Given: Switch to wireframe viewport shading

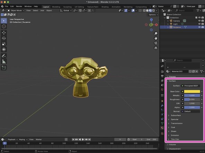Looking at the screenshot, I should coord(144,11).
